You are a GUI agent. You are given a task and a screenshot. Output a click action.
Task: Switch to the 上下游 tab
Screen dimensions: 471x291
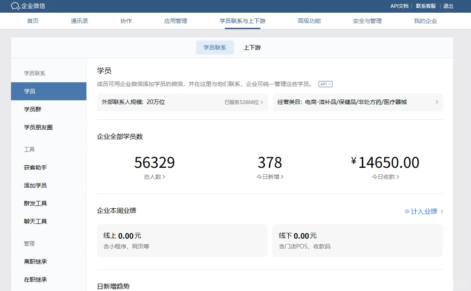(x=252, y=47)
